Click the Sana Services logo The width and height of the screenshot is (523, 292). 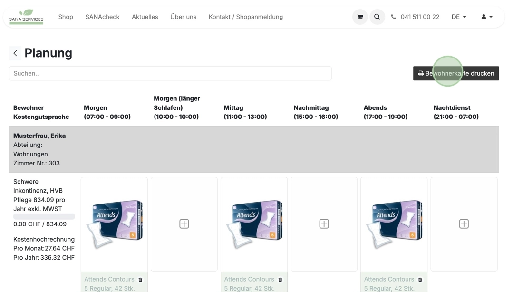pyautogui.click(x=26, y=17)
